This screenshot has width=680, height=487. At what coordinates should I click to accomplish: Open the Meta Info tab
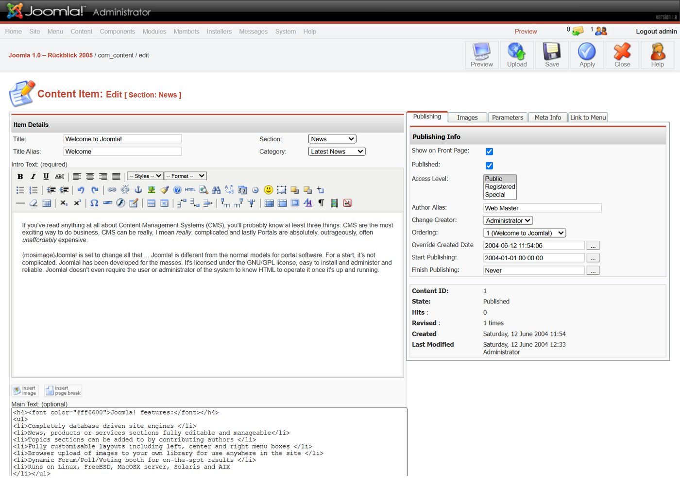tap(548, 118)
